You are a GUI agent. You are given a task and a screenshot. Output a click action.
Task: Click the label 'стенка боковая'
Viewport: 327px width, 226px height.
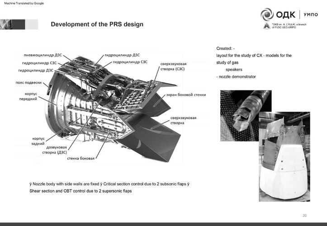pos(81,159)
